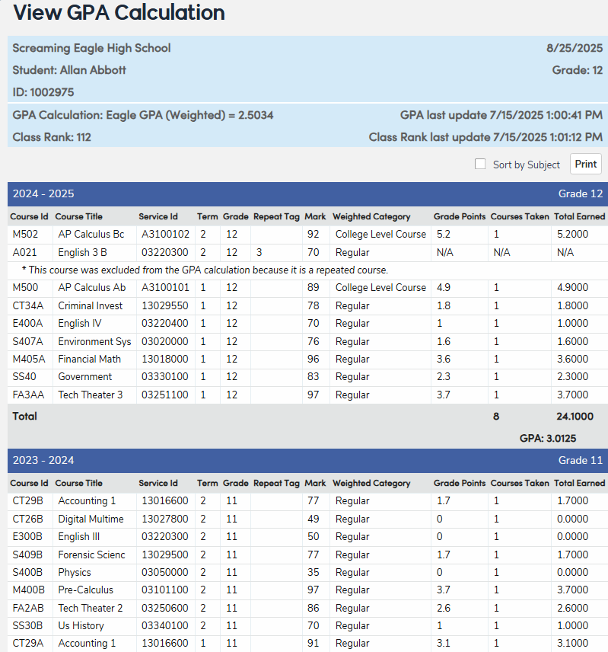Click Weighted Category header in 2023 - 2024 table

pos(371,483)
